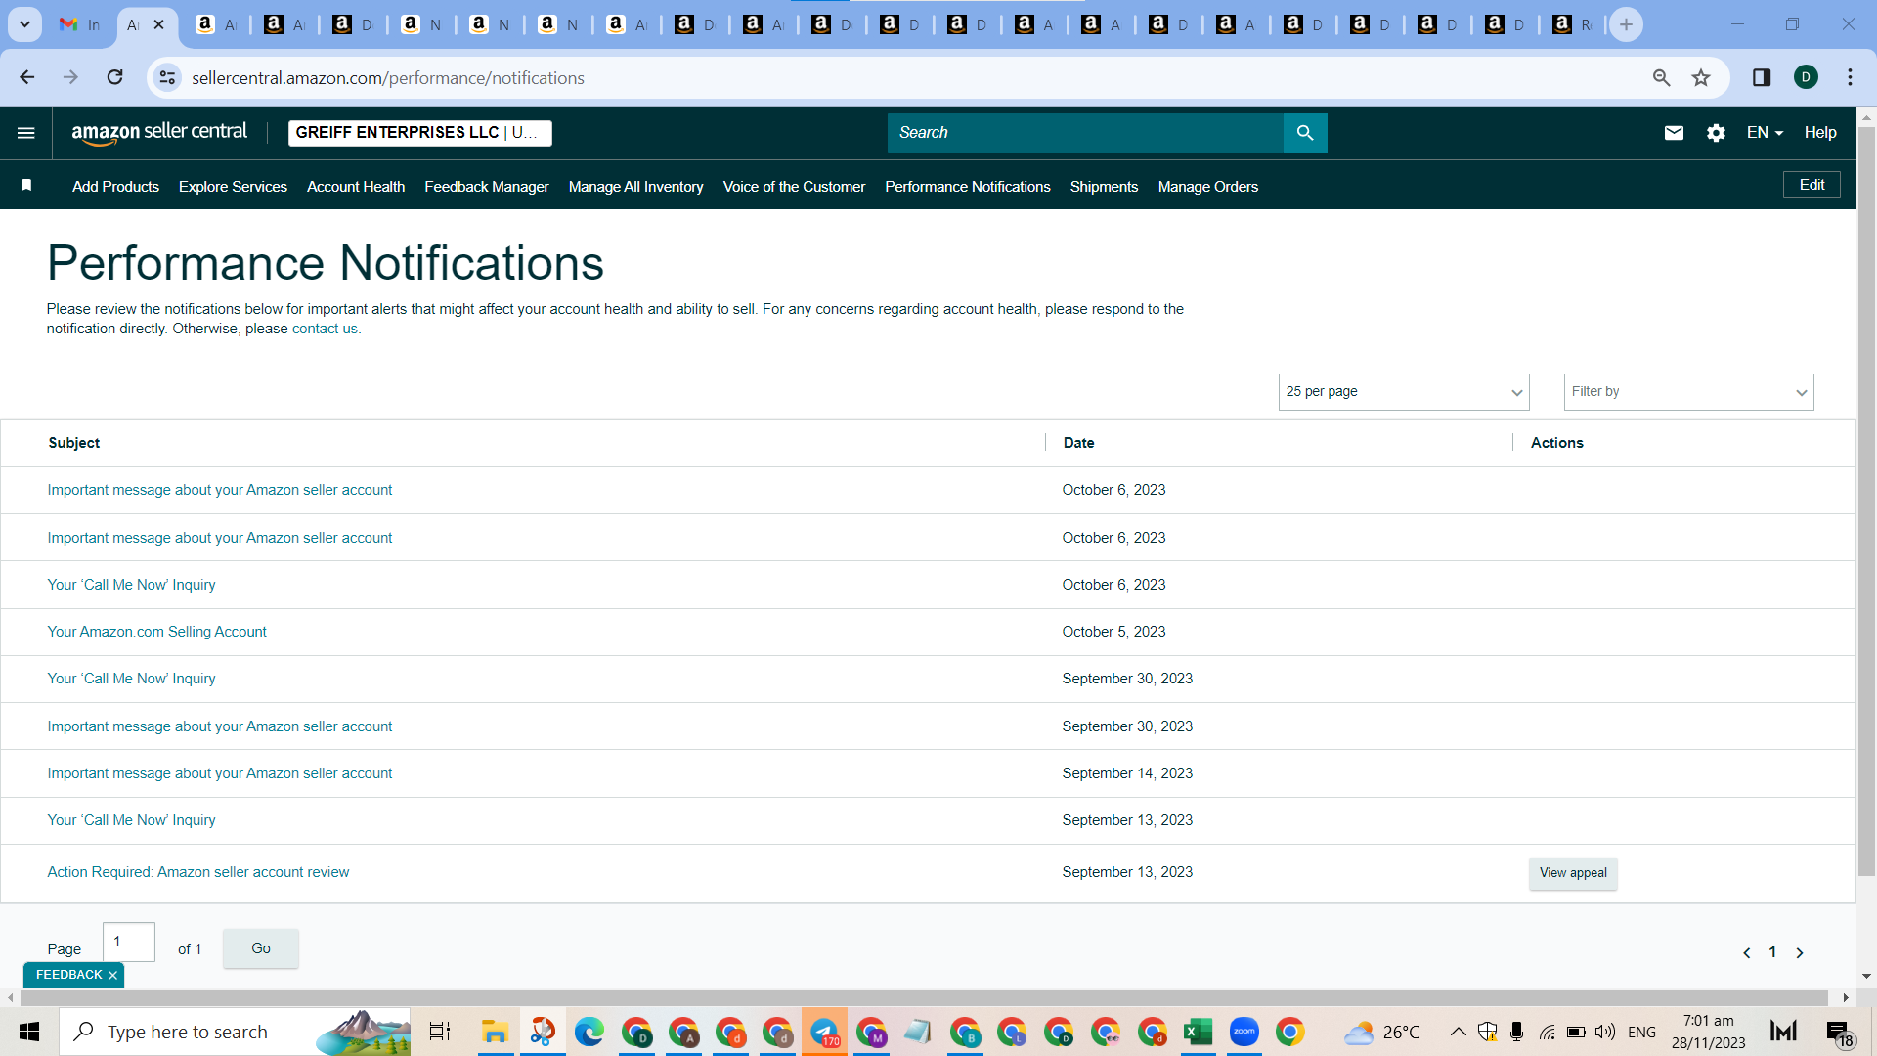The image size is (1877, 1056).
Task: Expand the 25 per page dropdown
Action: pyautogui.click(x=1404, y=392)
